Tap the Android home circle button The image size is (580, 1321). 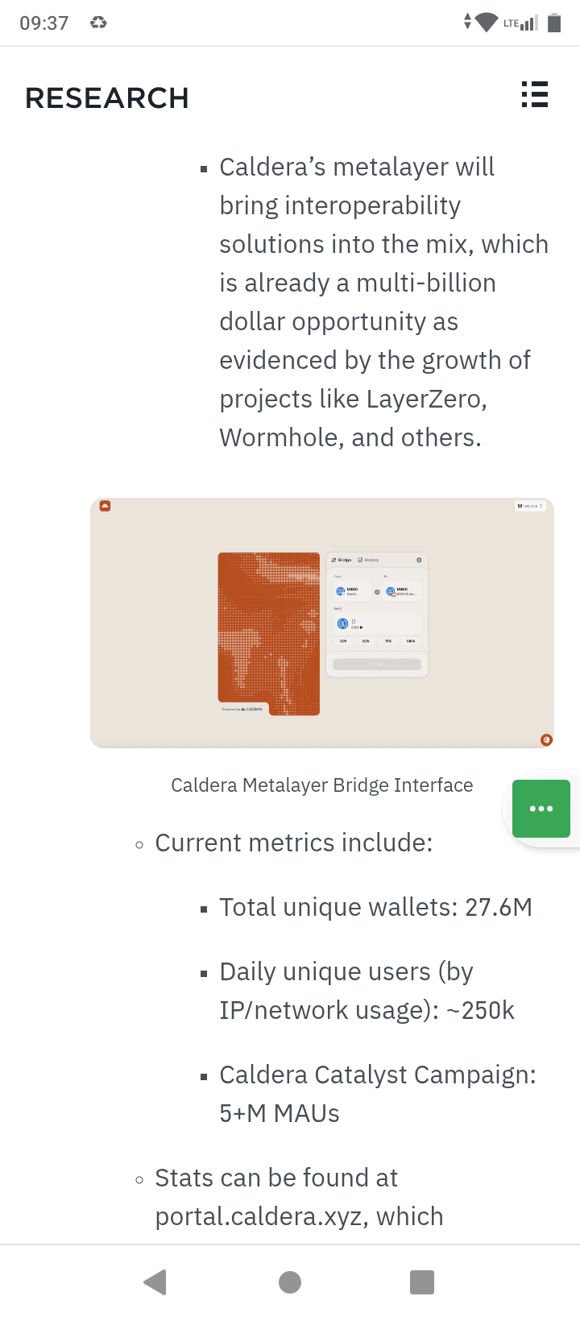point(290,1282)
